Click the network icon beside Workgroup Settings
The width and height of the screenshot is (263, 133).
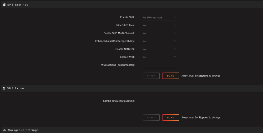point(4,130)
